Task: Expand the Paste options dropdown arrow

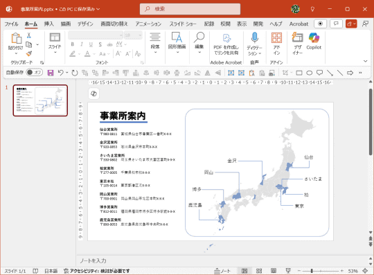Action: (16, 53)
